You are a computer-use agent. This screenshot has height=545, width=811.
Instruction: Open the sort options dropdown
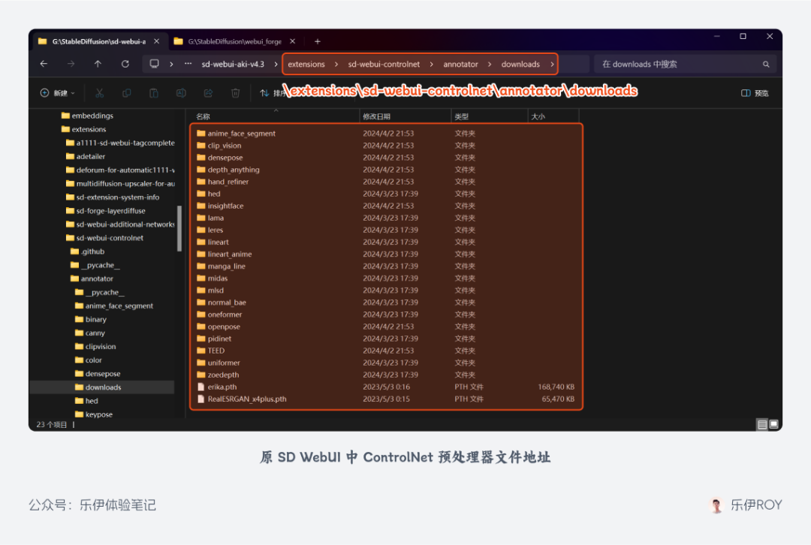click(272, 93)
